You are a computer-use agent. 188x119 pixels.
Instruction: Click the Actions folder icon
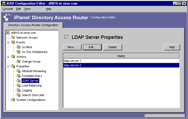pyautogui.click(x=13, y=57)
